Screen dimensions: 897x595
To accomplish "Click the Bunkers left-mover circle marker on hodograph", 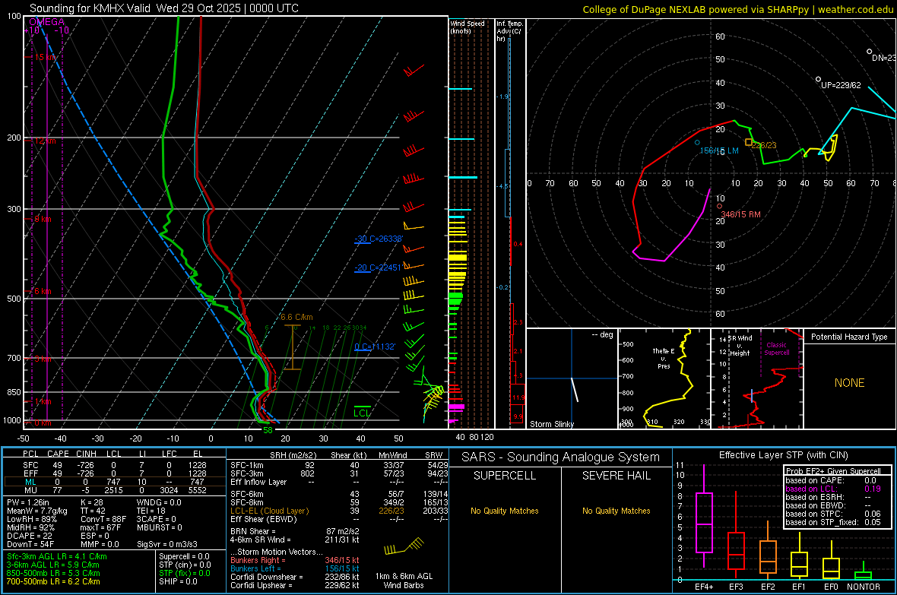I will click(x=697, y=142).
